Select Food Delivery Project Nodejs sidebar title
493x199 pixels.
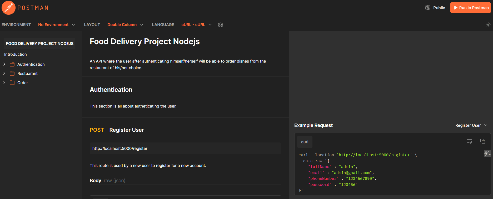tap(40, 44)
